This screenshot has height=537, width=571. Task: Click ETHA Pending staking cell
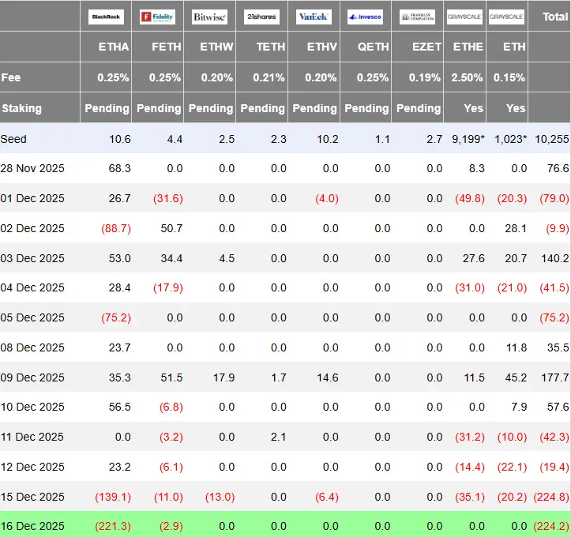coord(107,108)
